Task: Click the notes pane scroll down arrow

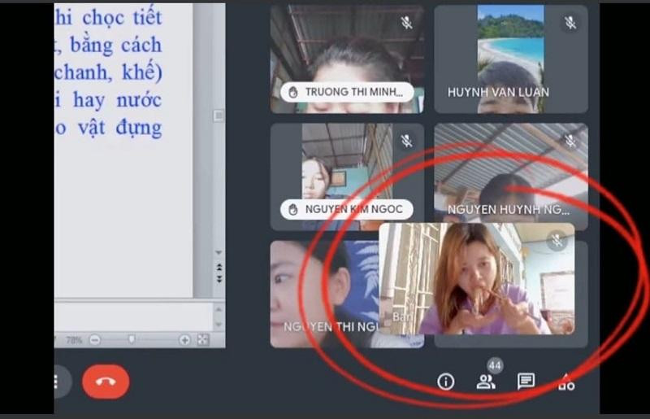Action: (x=219, y=325)
